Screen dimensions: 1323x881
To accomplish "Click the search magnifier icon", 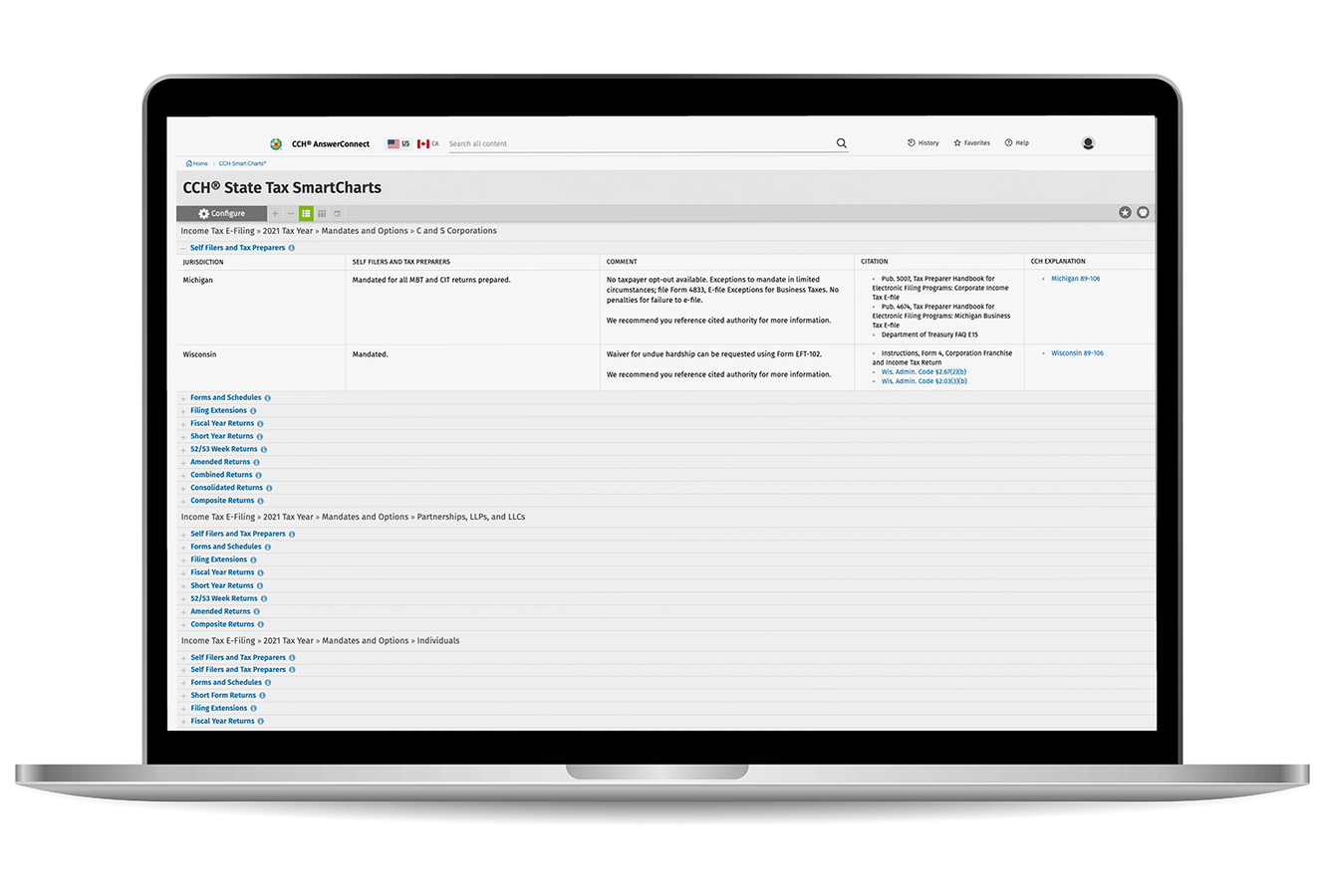I will point(841,143).
